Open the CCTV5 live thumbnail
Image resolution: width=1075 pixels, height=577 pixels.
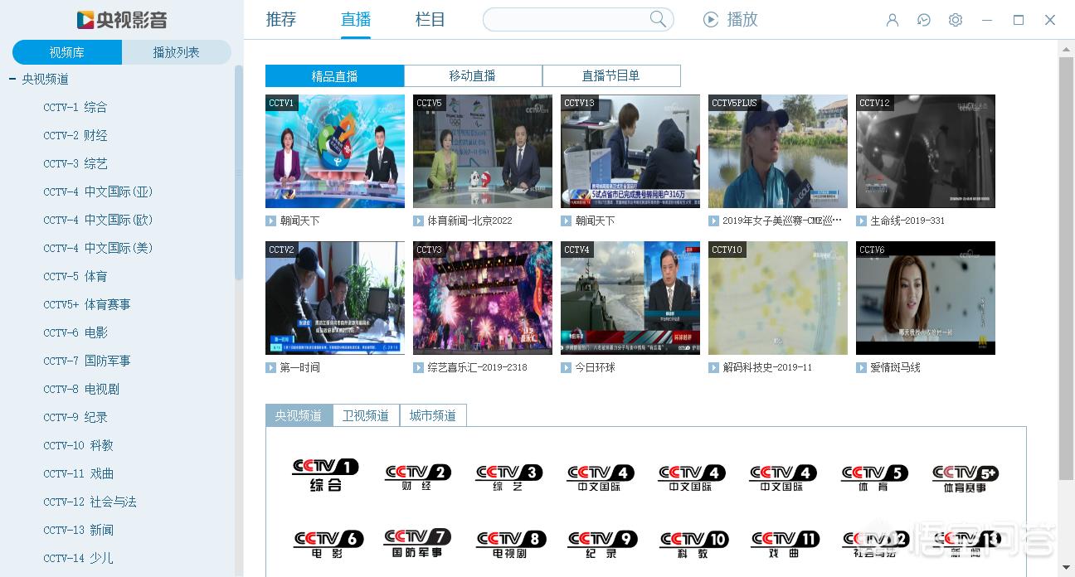pos(483,151)
